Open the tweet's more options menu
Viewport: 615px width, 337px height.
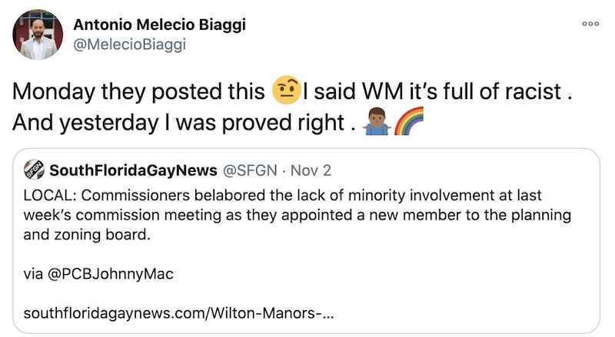tap(590, 24)
